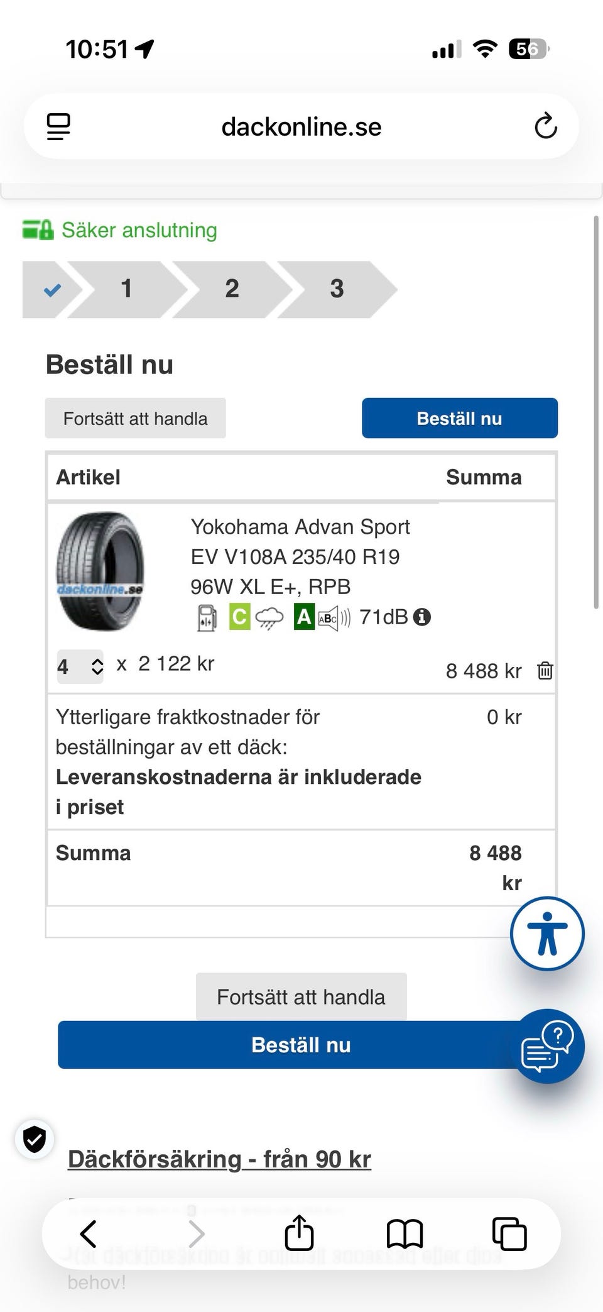Open the Däckförsäkring från 90 kr link
603x1312 pixels.
tap(219, 1159)
